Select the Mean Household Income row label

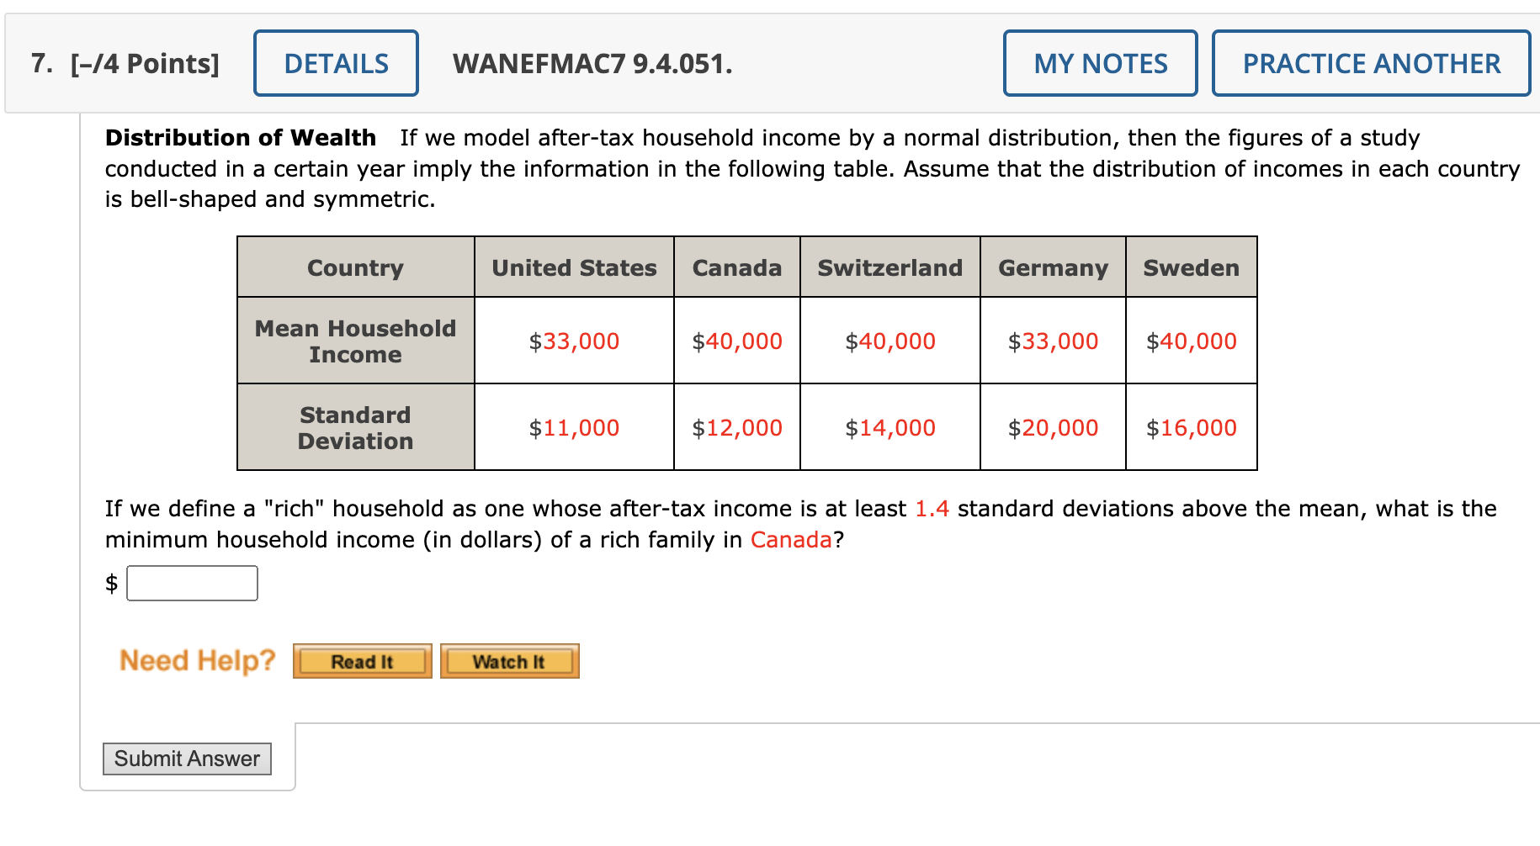point(354,341)
